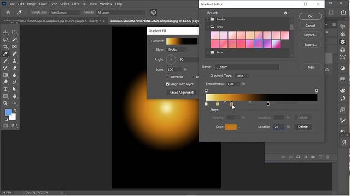350x196 pixels.
Task: Select the Rectangle shape tool
Action: pyautogui.click(x=5, y=96)
